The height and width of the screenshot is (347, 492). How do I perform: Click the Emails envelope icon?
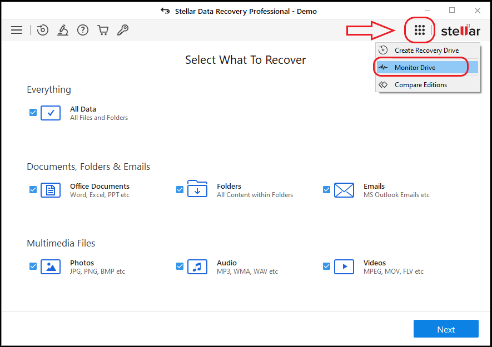pyautogui.click(x=344, y=190)
